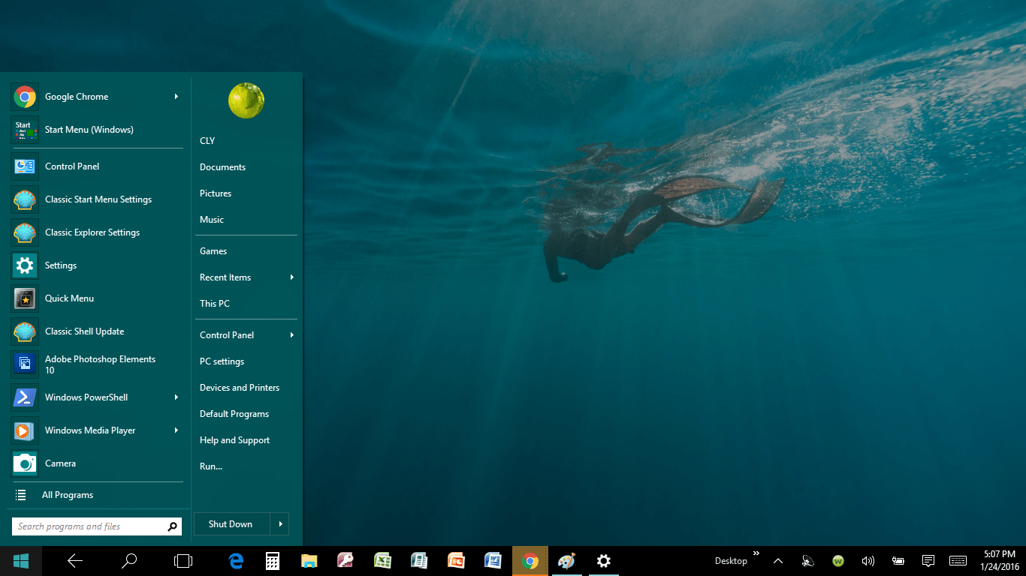Screen dimensions: 1026x576
Task: Expand the Desktop toolbar chevron
Action: click(x=756, y=553)
